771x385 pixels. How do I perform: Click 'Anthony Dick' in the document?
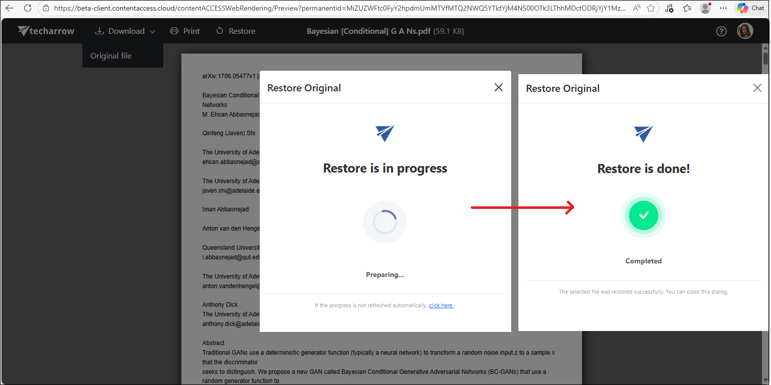coord(220,305)
